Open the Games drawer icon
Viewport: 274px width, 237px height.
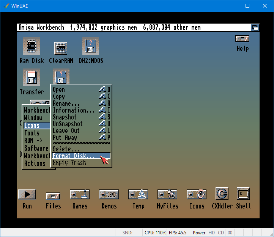pos(80,194)
